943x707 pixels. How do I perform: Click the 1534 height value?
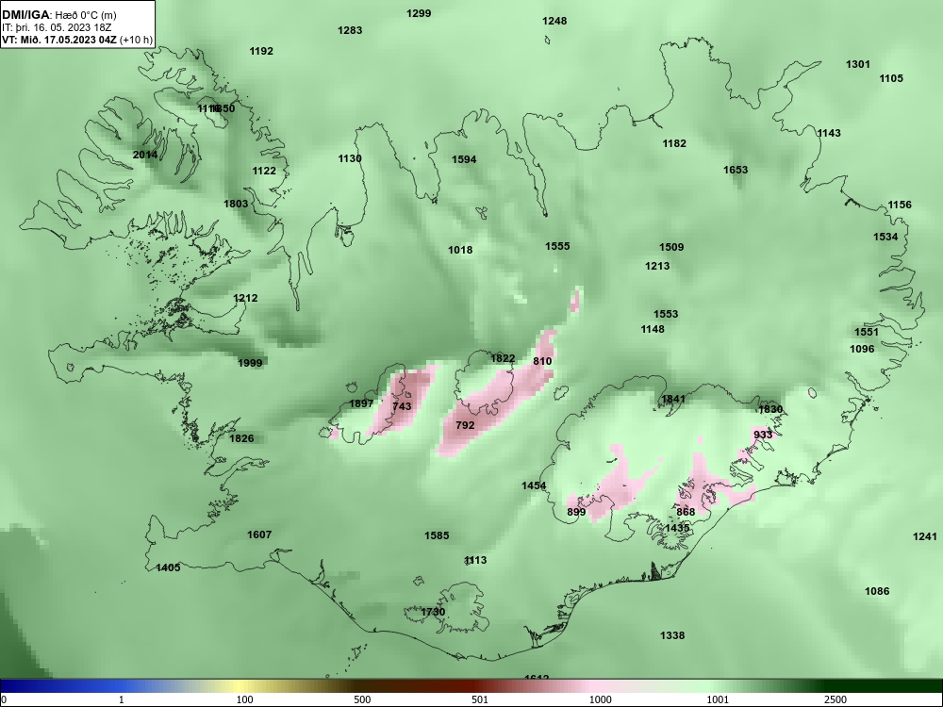[x=885, y=237]
